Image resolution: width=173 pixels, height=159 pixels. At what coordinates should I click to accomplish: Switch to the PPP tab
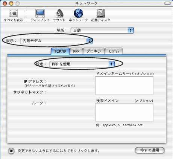76,51
